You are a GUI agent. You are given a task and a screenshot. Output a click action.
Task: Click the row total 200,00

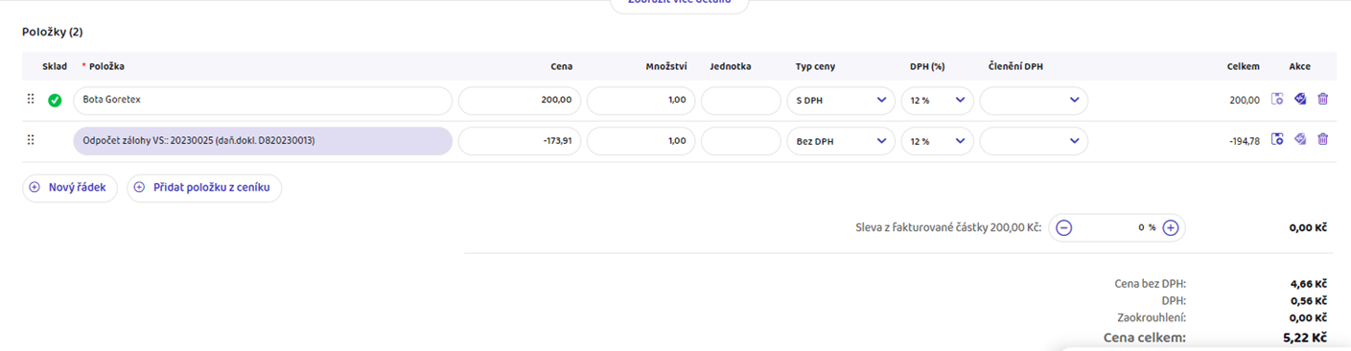tap(1245, 100)
